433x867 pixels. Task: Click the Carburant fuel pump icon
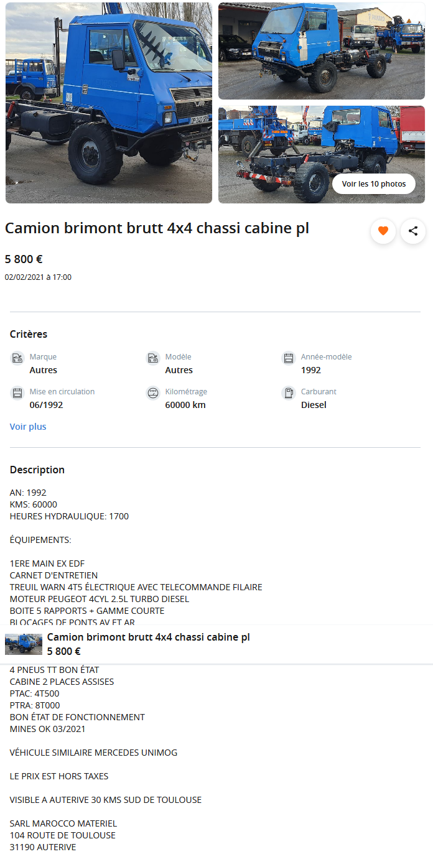[x=289, y=393]
